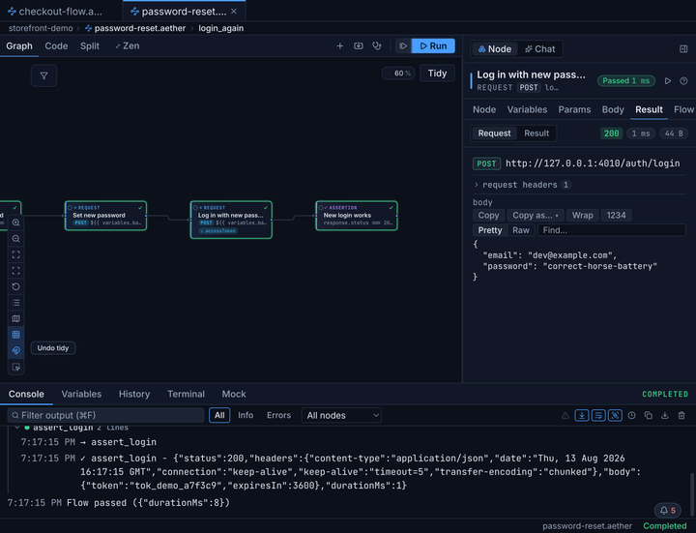Image resolution: width=696 pixels, height=533 pixels.
Task: Switch side panel to Node
Action: 495,49
